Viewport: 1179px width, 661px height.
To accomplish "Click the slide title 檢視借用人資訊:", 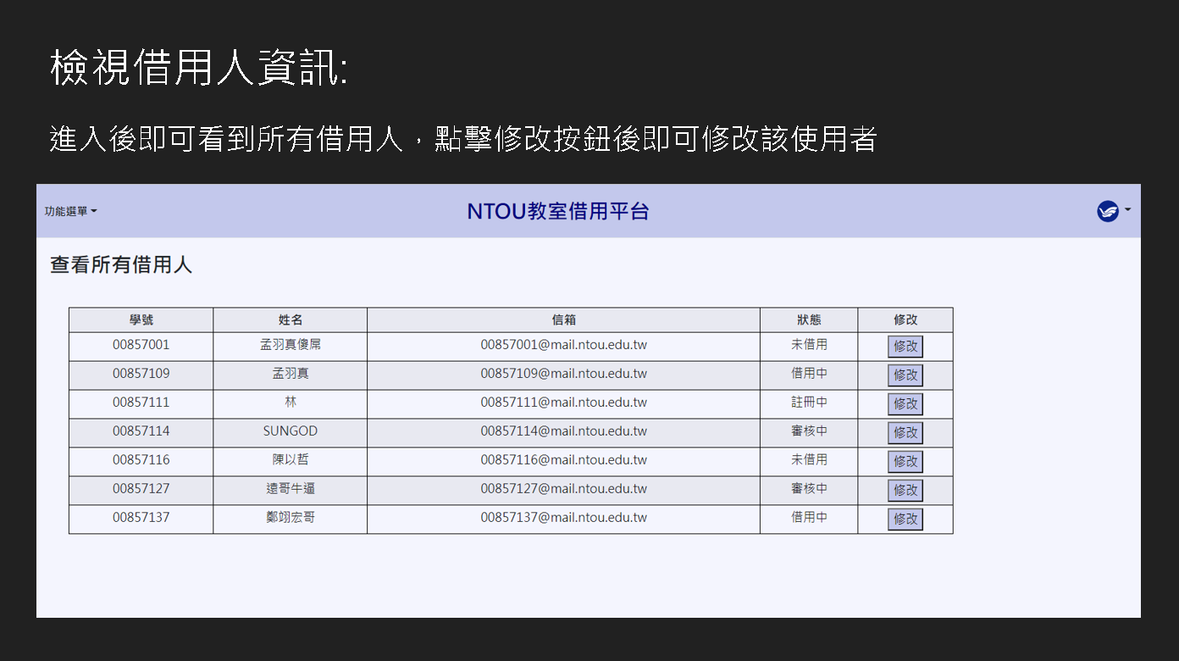I will [x=199, y=68].
